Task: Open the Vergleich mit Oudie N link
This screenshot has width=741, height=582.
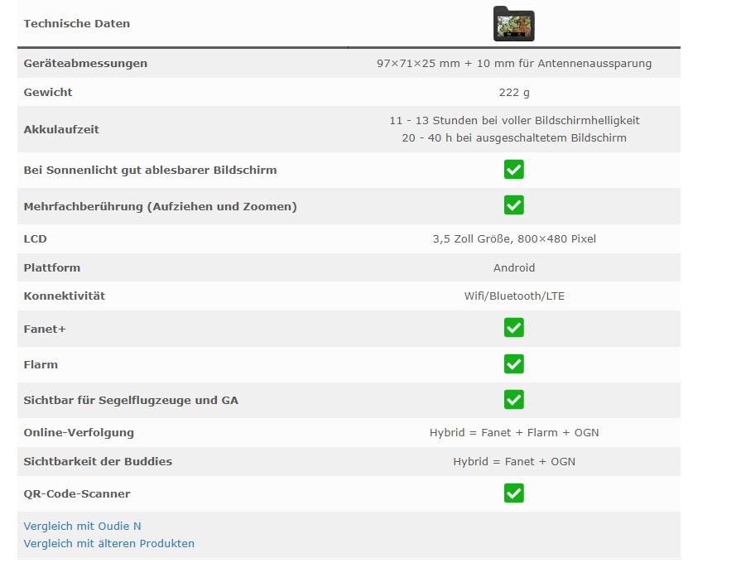Action: (x=82, y=526)
